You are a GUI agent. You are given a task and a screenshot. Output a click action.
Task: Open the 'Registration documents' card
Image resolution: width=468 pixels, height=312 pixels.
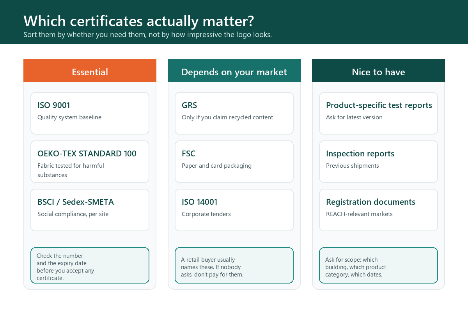click(378, 210)
